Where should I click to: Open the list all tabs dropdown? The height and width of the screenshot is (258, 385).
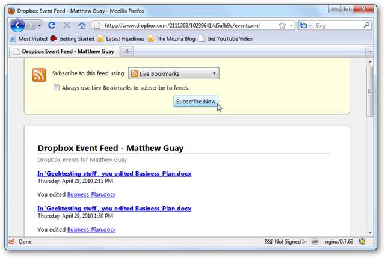pos(370,51)
